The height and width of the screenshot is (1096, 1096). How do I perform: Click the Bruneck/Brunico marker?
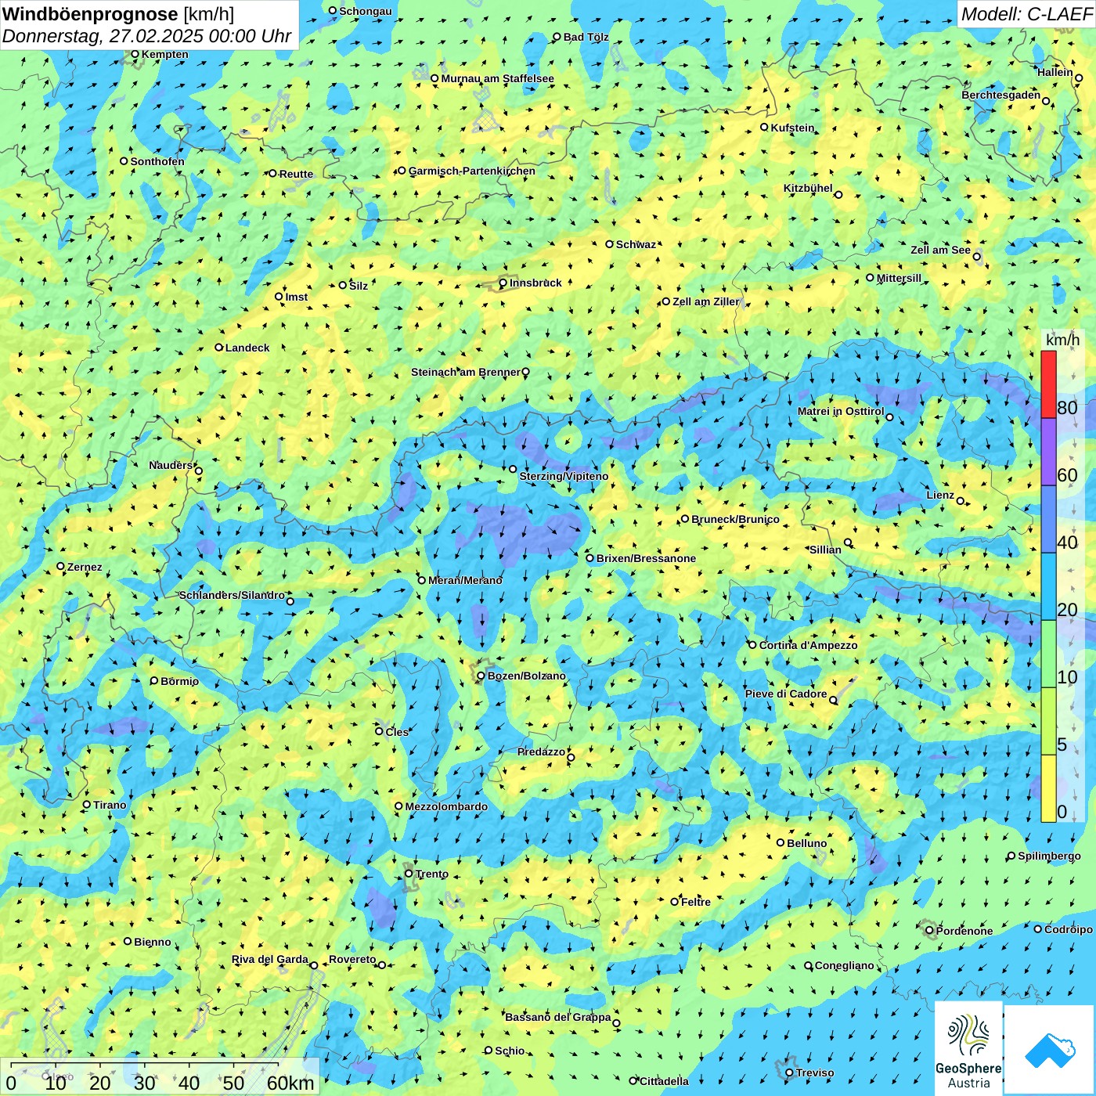[x=685, y=518]
